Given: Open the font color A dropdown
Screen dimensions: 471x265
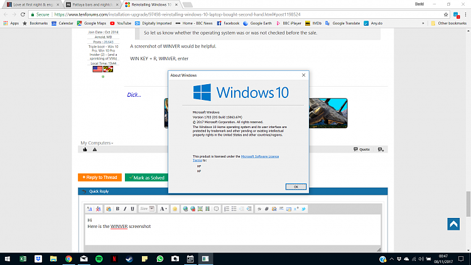Looking at the screenshot, I should [163, 209].
